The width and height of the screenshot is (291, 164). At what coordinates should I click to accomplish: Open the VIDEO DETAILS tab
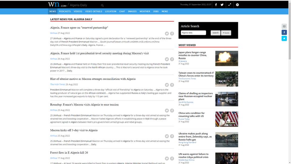click(x=94, y=11)
